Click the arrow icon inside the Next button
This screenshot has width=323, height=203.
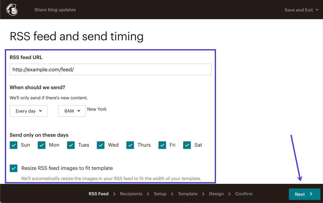(311, 194)
